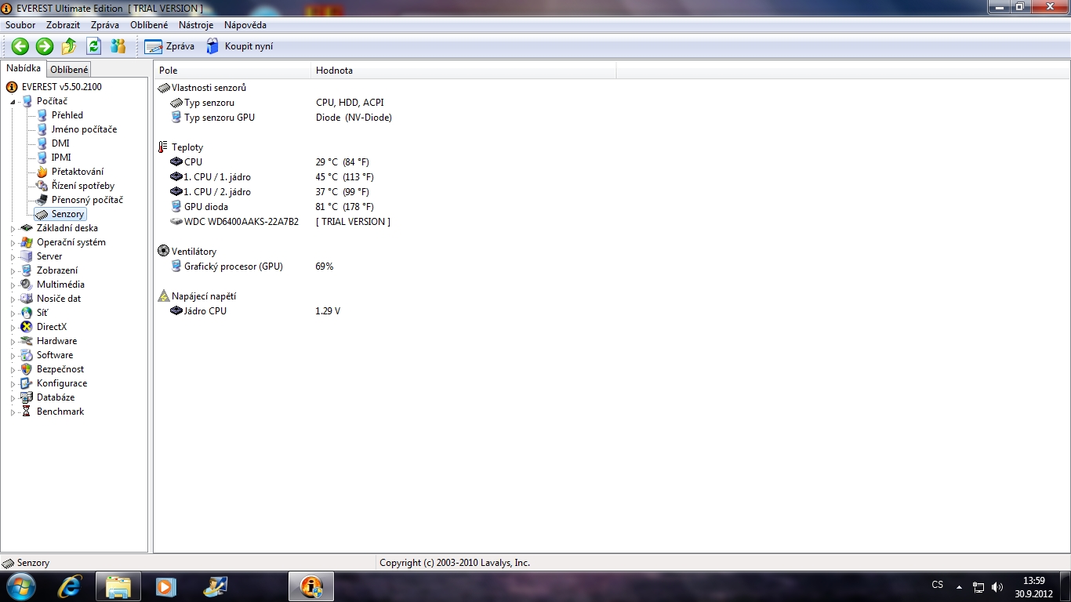
Task: Click the Hodnota column header
Action: [x=463, y=71]
